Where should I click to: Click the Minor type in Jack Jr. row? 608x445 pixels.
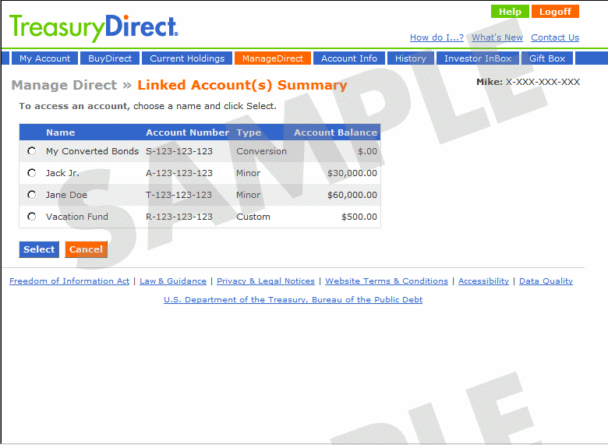pyautogui.click(x=248, y=173)
